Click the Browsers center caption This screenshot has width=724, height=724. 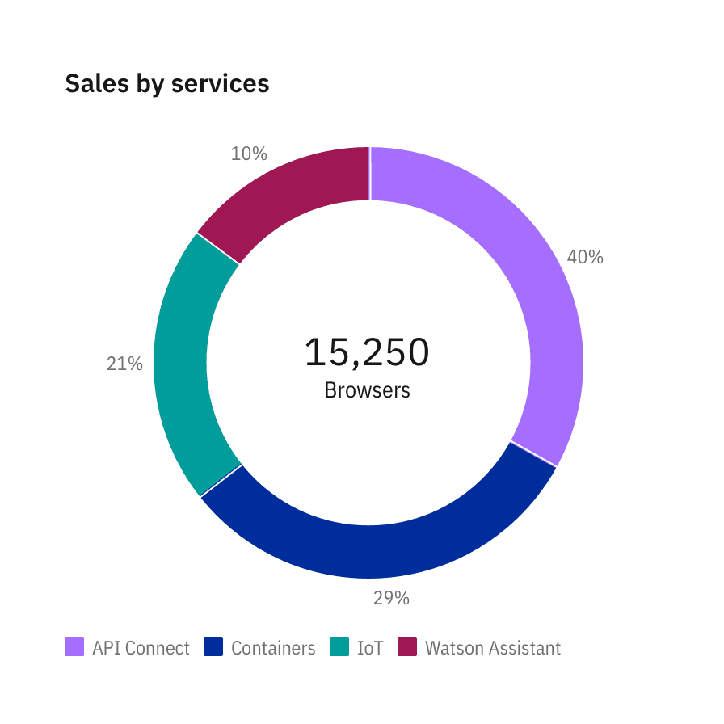point(367,391)
